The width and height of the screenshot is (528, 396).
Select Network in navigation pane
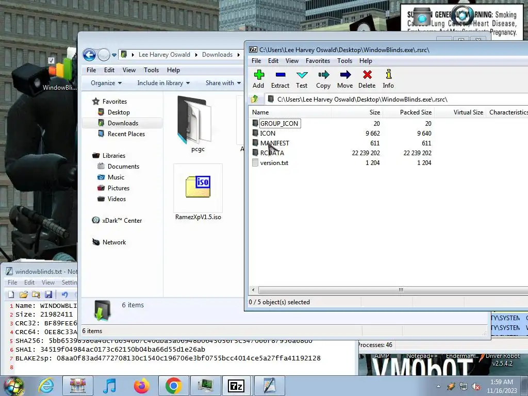[114, 242]
